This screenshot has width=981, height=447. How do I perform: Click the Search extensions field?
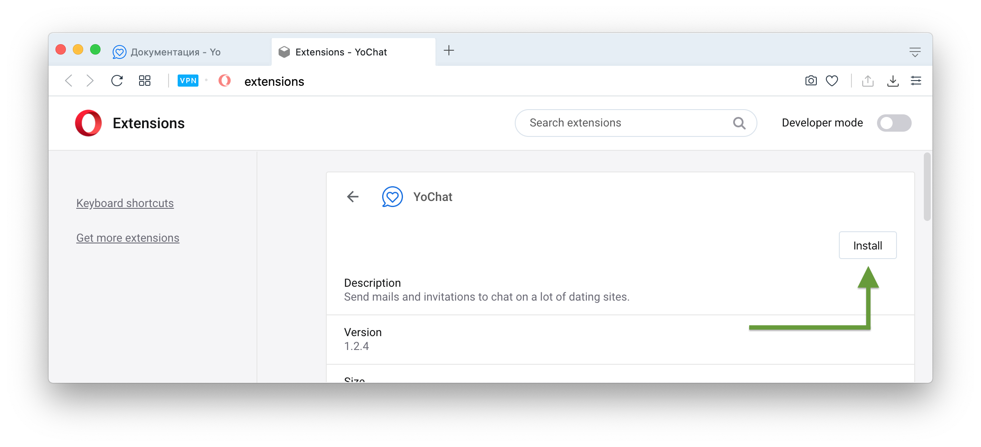point(636,123)
